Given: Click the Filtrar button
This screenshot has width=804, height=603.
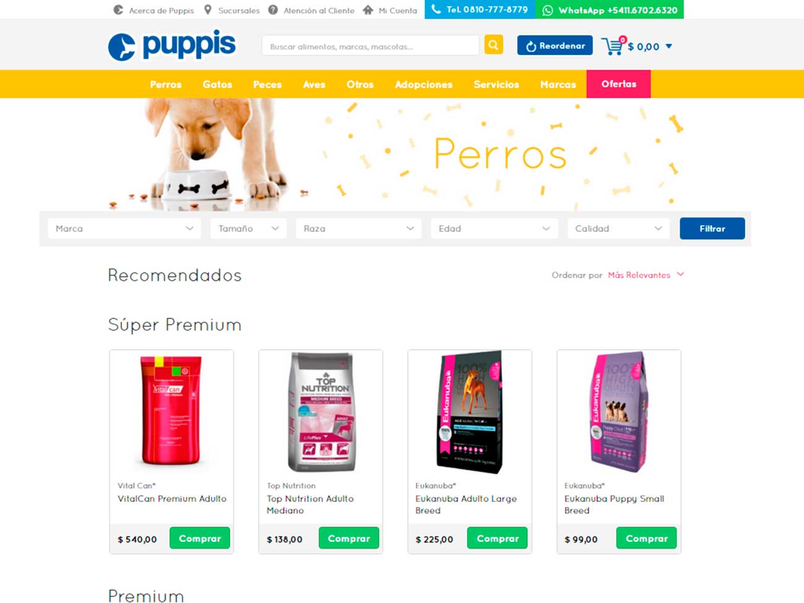Looking at the screenshot, I should 712,228.
